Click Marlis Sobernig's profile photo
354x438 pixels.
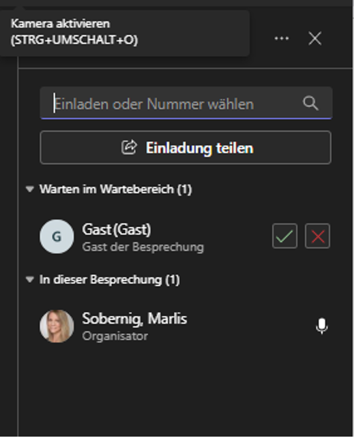point(57,326)
